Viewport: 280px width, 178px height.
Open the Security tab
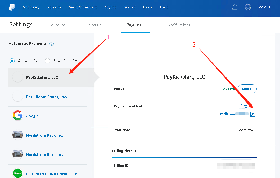coord(96,25)
